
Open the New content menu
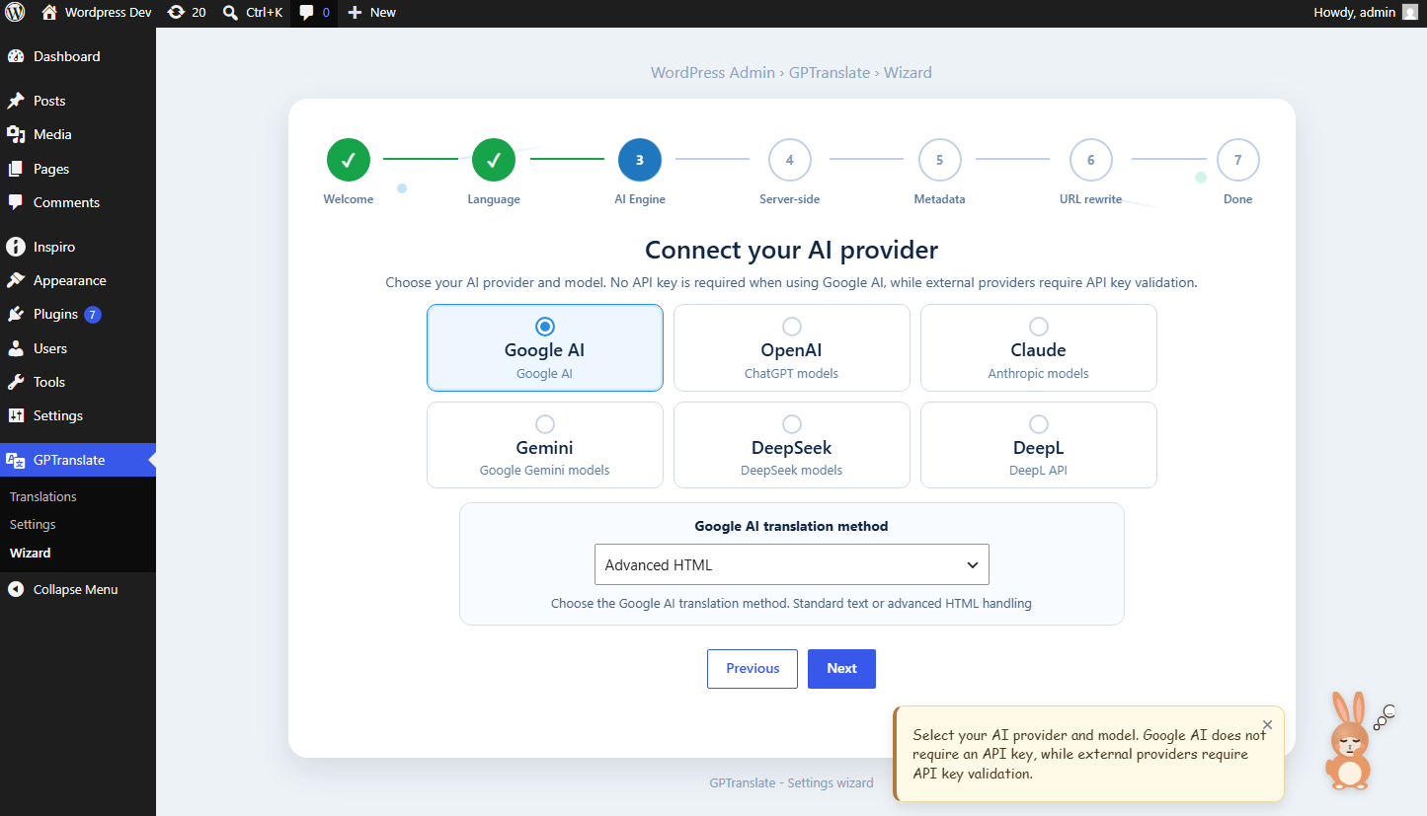coord(371,13)
